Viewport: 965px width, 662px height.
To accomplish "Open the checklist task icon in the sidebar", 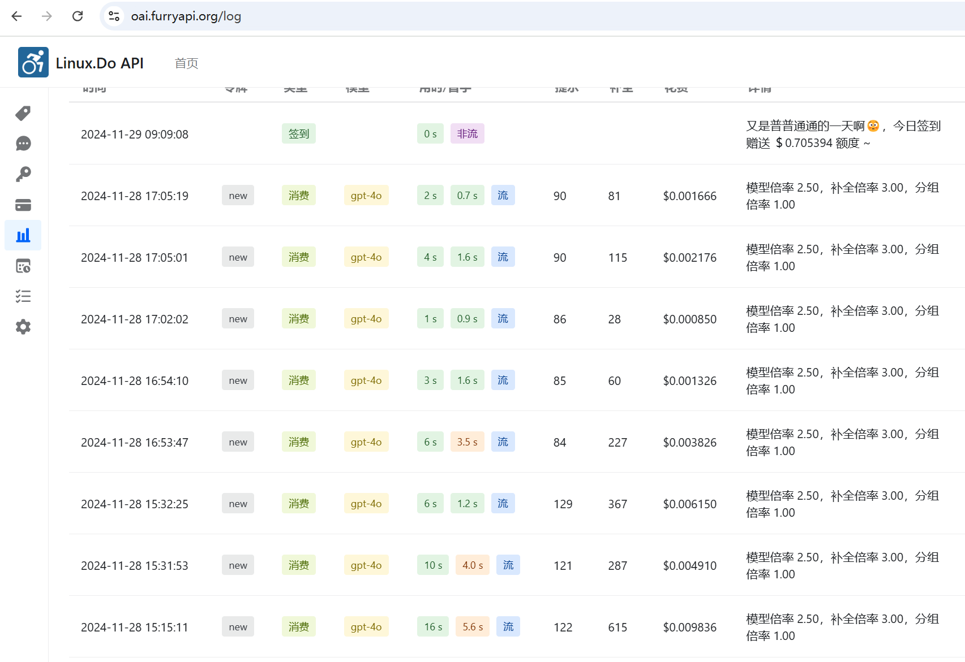I will point(23,296).
